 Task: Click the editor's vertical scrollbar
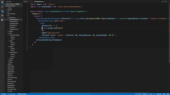[x=169, y=33]
